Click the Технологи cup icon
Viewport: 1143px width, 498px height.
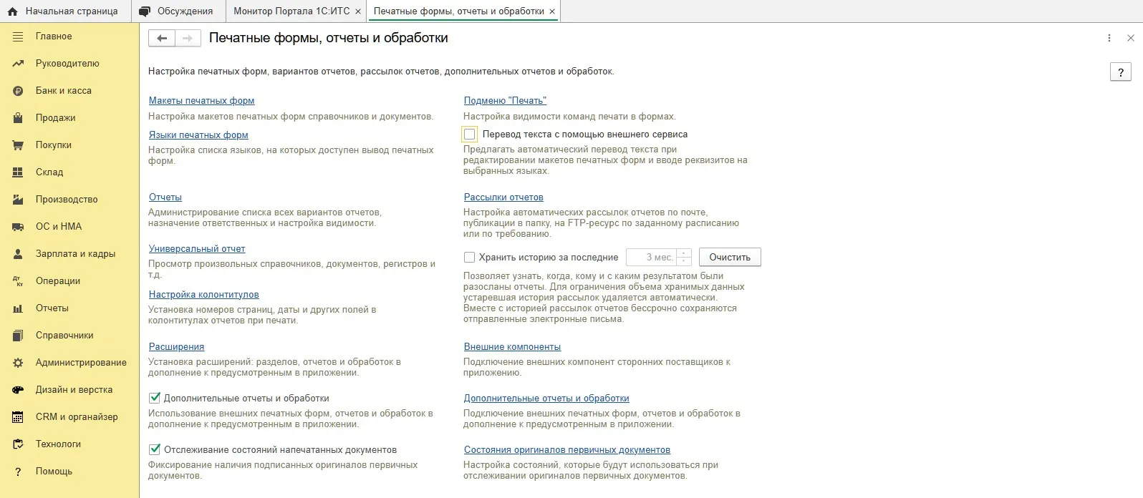pyautogui.click(x=19, y=444)
